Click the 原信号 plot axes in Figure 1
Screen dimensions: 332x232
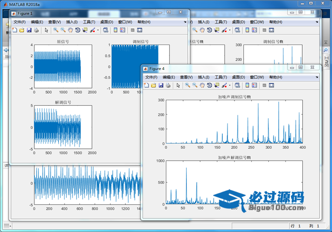63,66
